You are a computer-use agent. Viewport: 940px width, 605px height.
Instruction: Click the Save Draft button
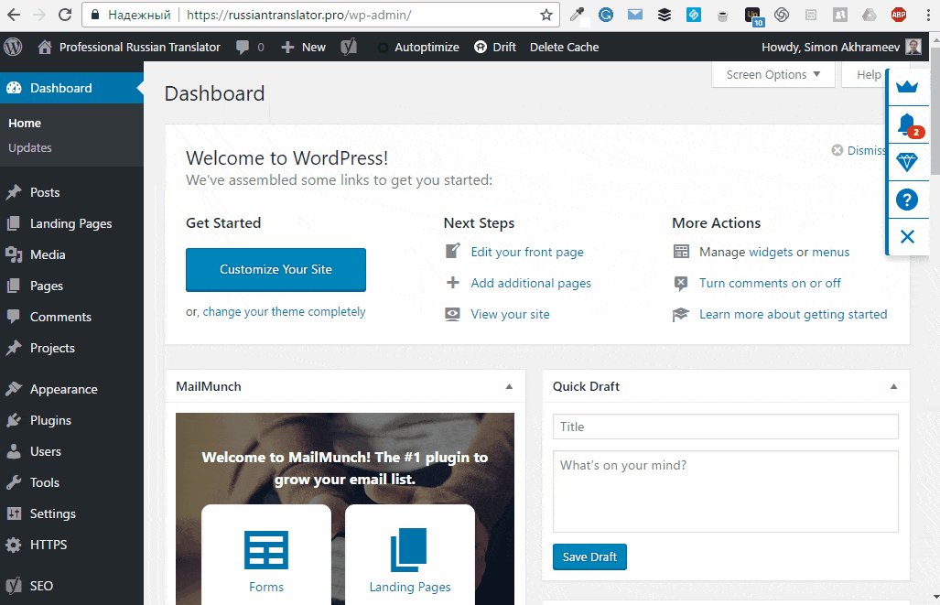point(589,557)
